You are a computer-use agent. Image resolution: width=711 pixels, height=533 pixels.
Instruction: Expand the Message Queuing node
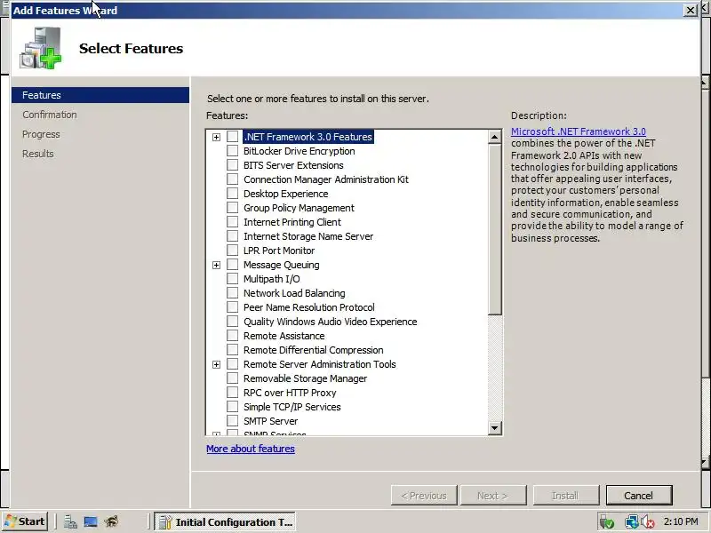coord(216,265)
